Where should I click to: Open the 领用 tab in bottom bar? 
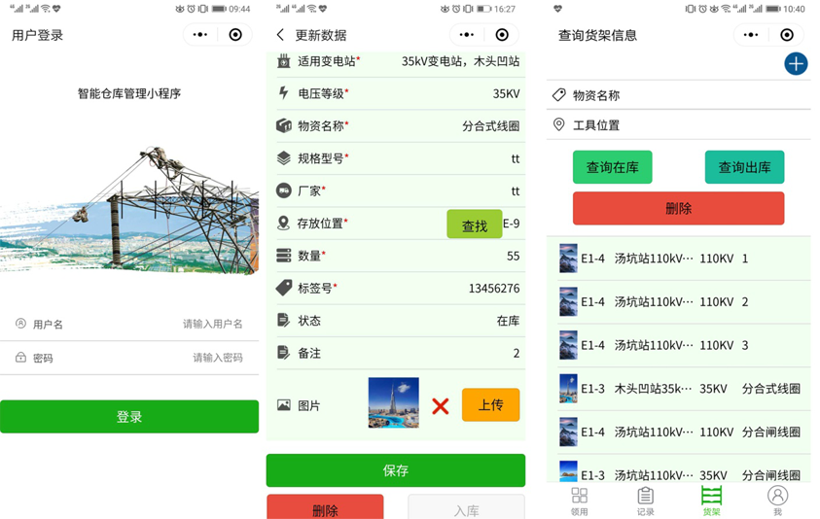579,502
